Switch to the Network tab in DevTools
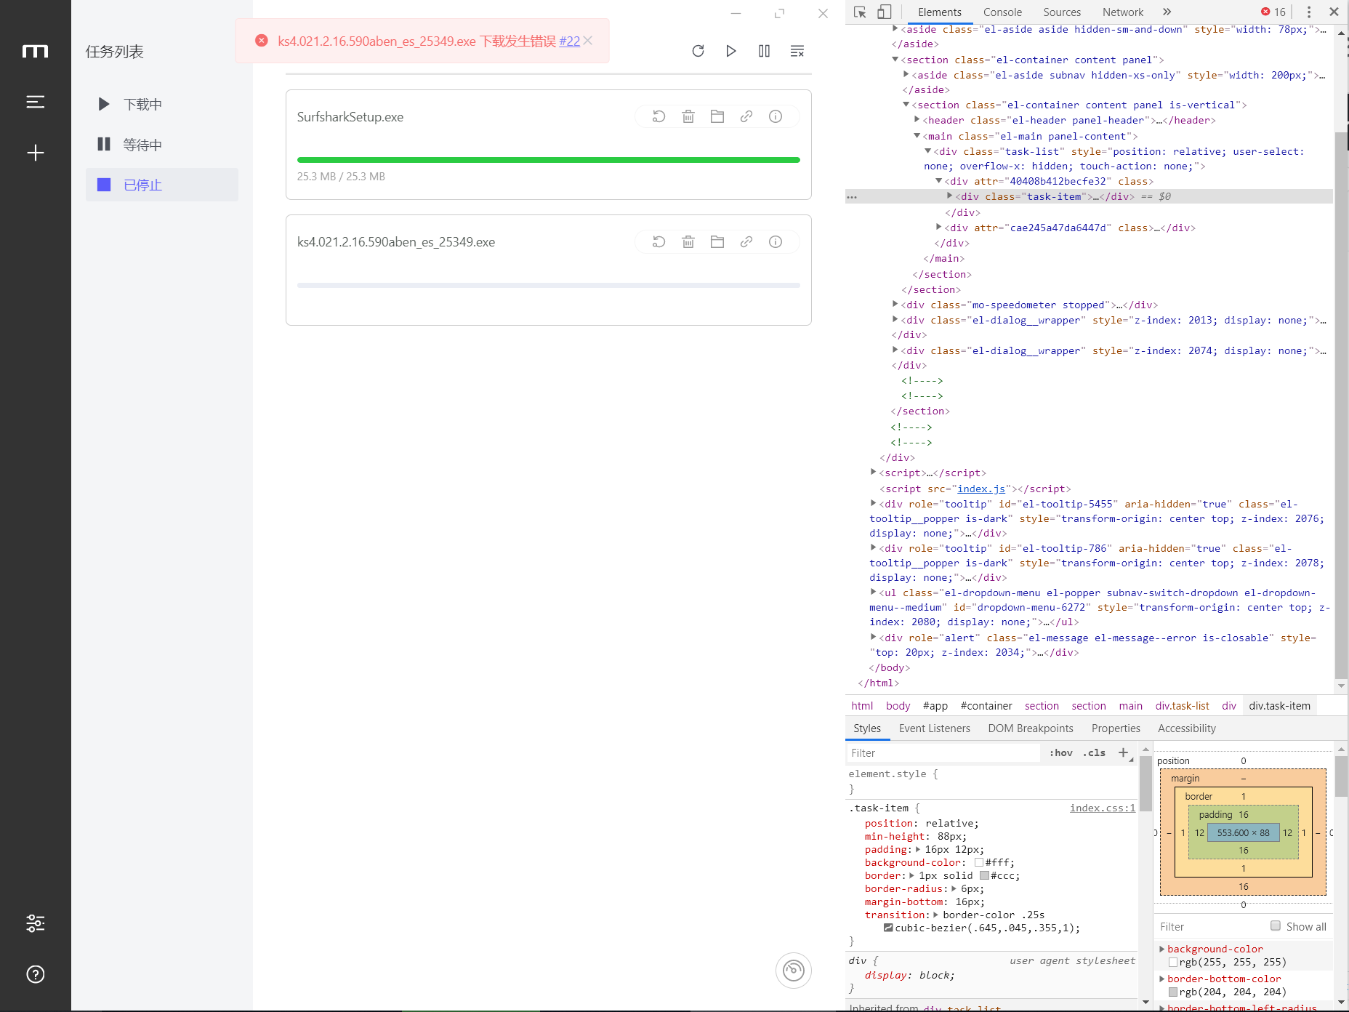The image size is (1349, 1012). (1123, 12)
